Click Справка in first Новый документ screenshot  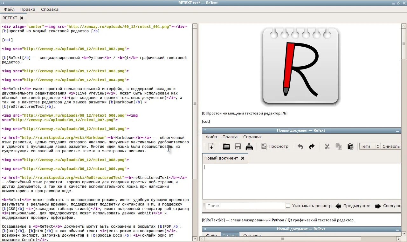(x=252, y=137)
